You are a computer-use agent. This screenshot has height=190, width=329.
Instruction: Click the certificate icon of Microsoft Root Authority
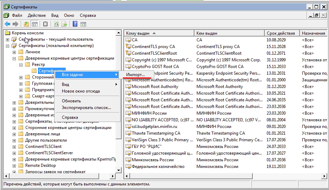(128, 87)
